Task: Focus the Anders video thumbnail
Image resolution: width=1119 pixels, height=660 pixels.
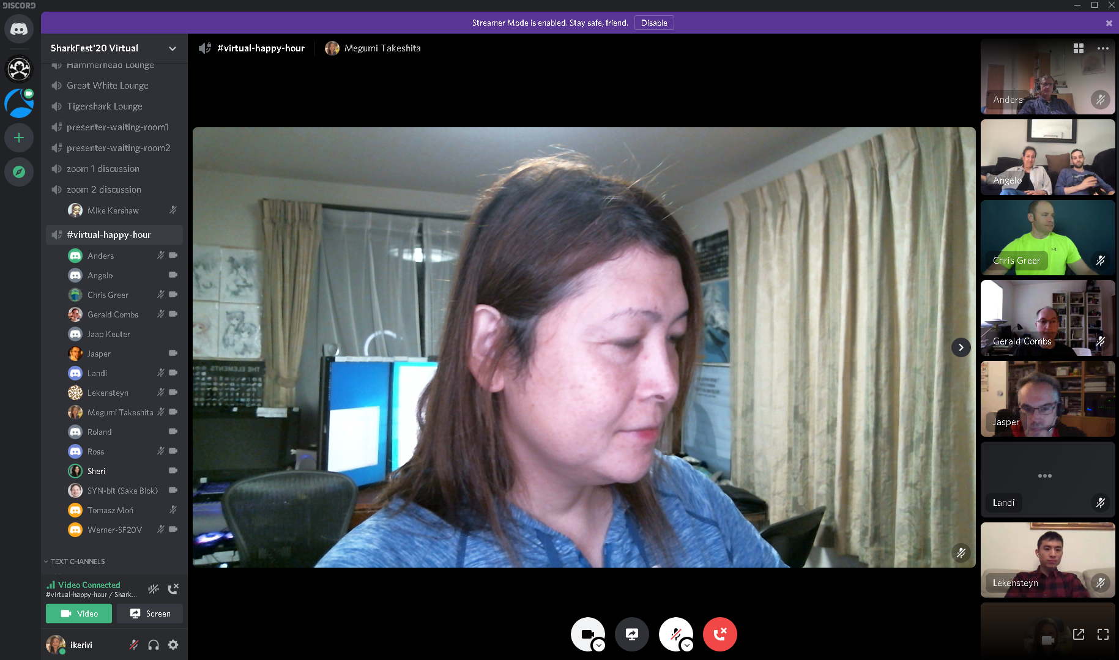Action: coord(1047,77)
